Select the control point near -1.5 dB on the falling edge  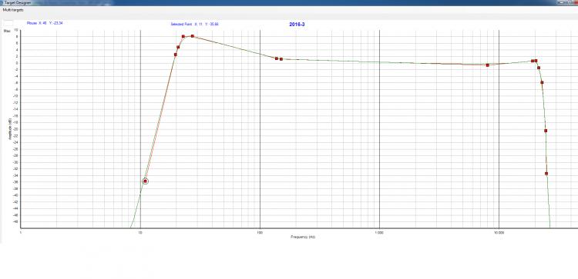539,68
